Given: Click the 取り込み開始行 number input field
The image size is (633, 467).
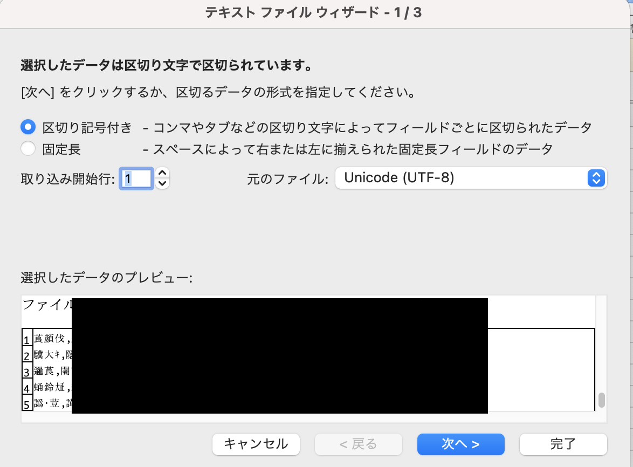Looking at the screenshot, I should pos(136,178).
